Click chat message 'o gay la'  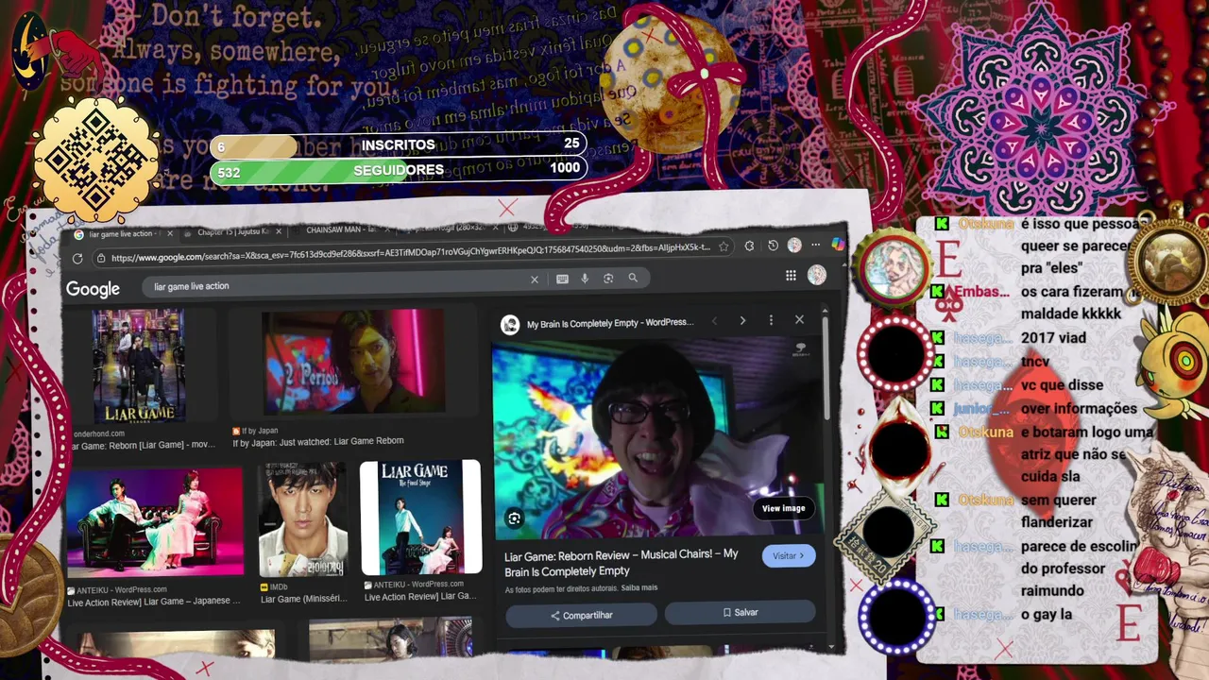[x=1047, y=615]
